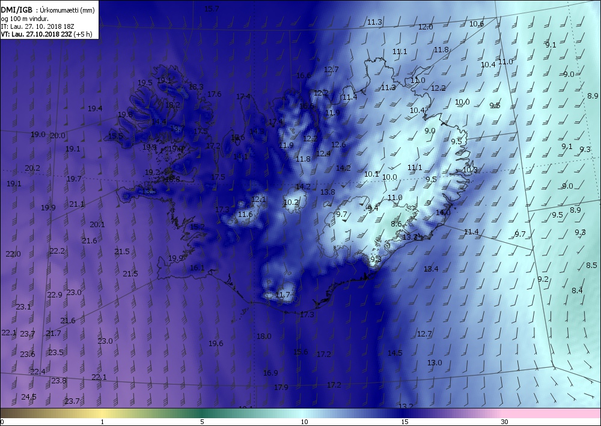Select the 12.4 map value
The width and height of the screenshot is (601, 426).
pyautogui.click(x=323, y=154)
